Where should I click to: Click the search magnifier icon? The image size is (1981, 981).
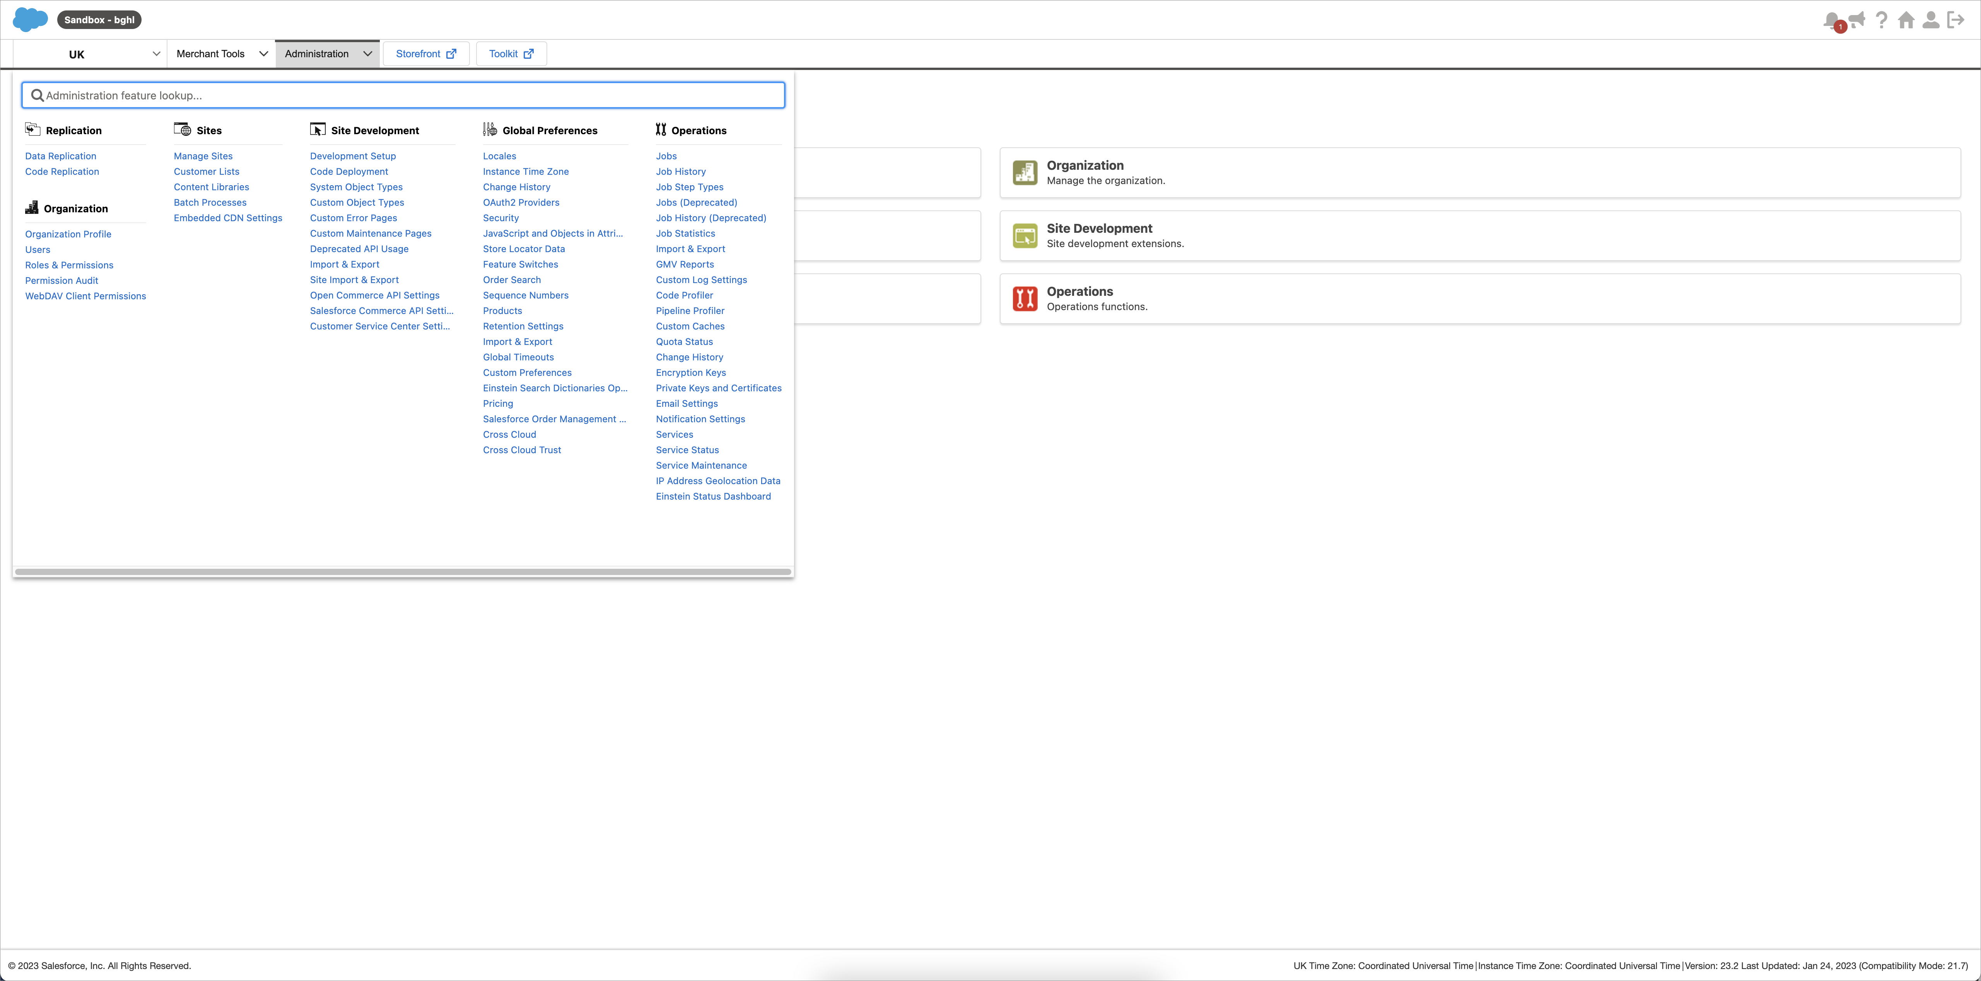37,96
